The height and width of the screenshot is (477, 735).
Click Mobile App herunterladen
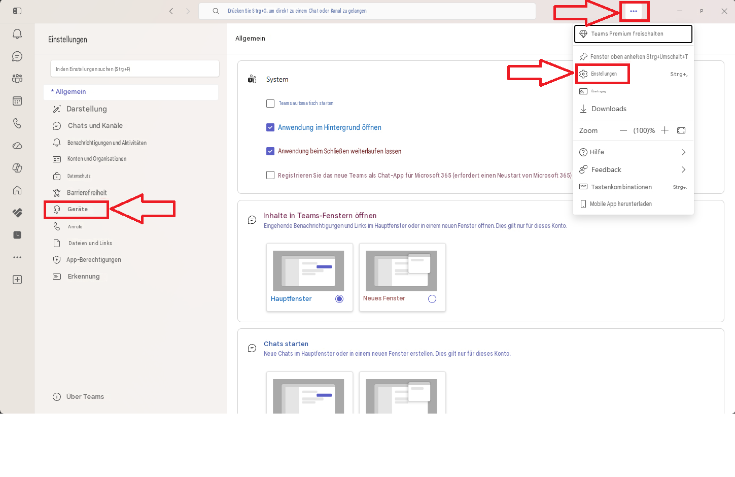point(633,204)
